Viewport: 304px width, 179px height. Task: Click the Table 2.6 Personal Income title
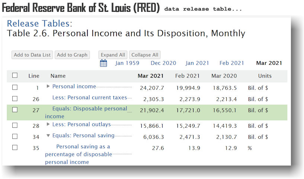(126, 33)
